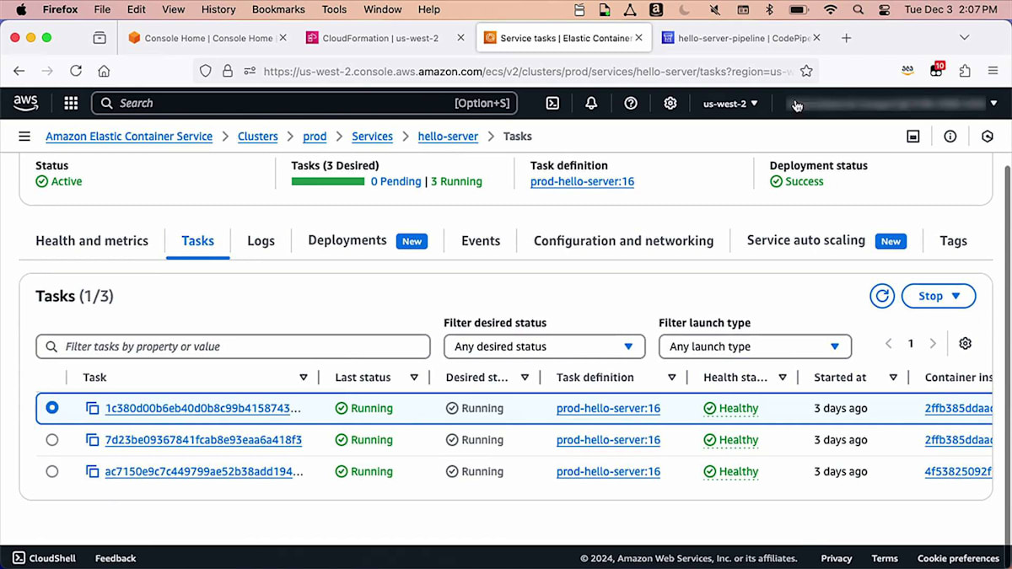
Task: Open the CloudShell icon in top navbar
Action: point(552,103)
